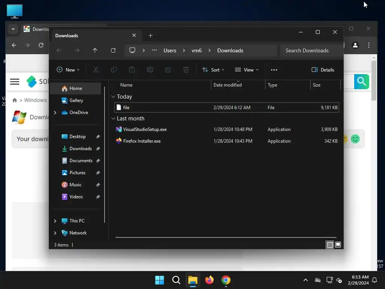Select Firefox Installer.exe

[x=227, y=141]
